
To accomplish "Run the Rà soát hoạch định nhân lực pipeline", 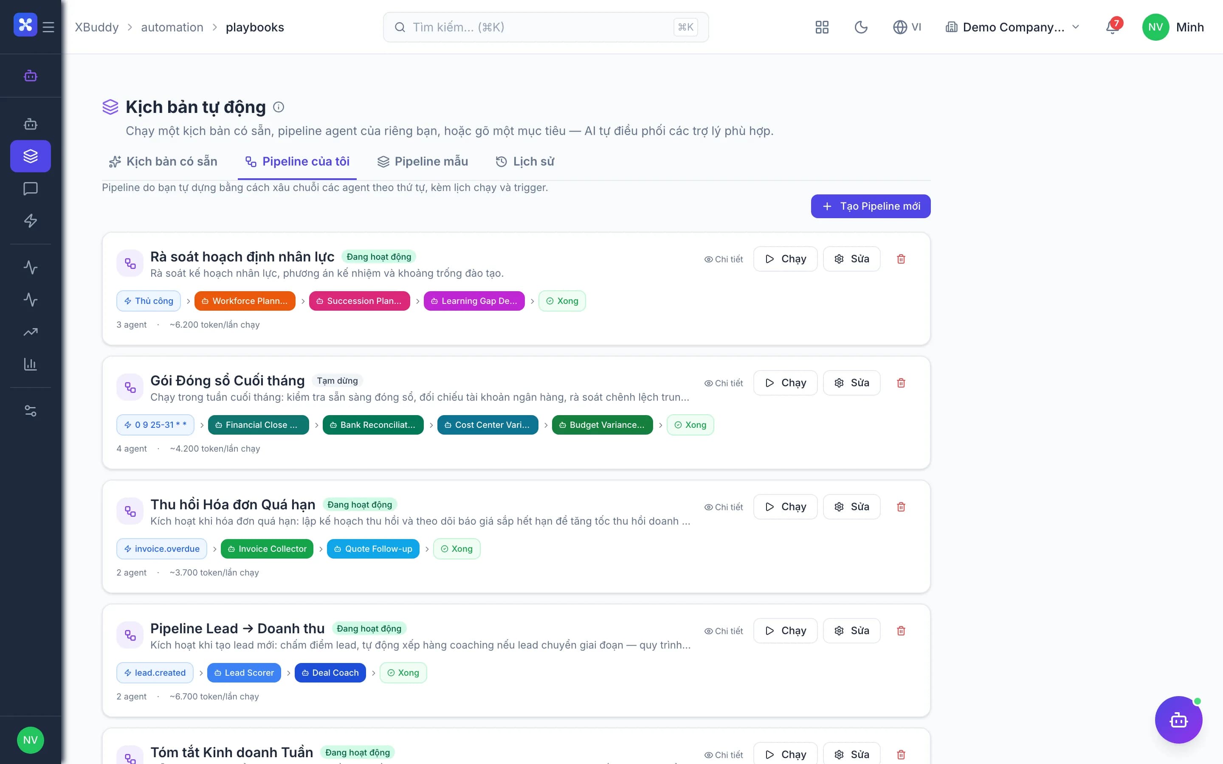I will coord(785,259).
